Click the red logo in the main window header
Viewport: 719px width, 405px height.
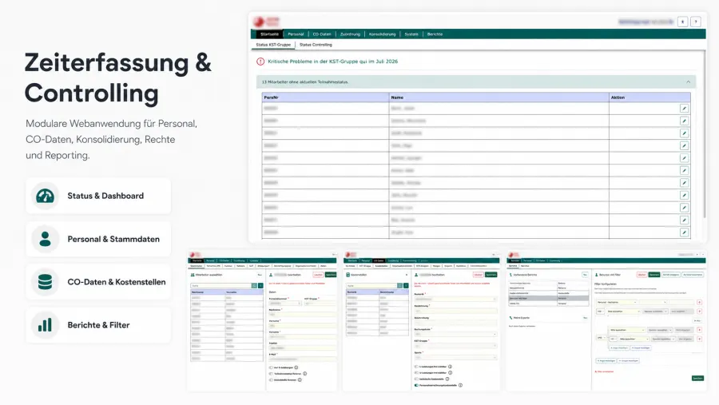point(266,21)
